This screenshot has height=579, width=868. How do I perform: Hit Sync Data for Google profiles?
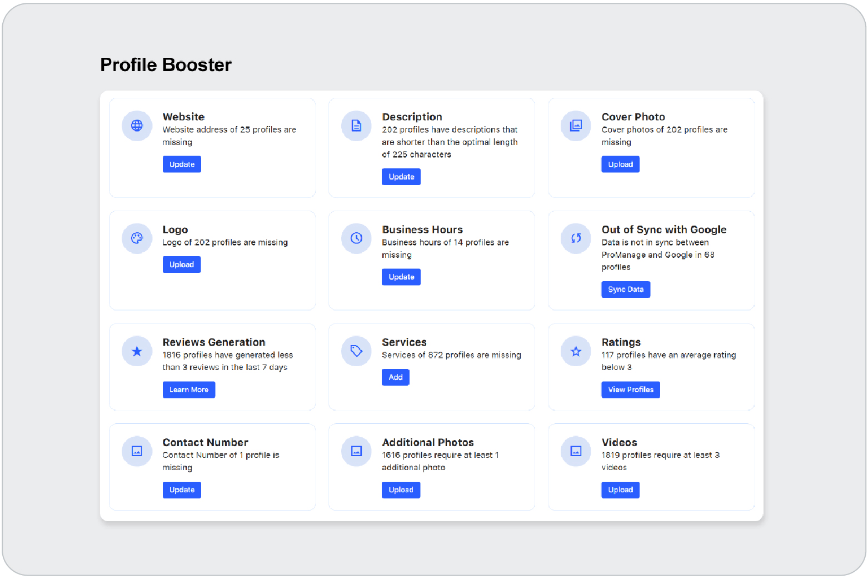pyautogui.click(x=625, y=289)
